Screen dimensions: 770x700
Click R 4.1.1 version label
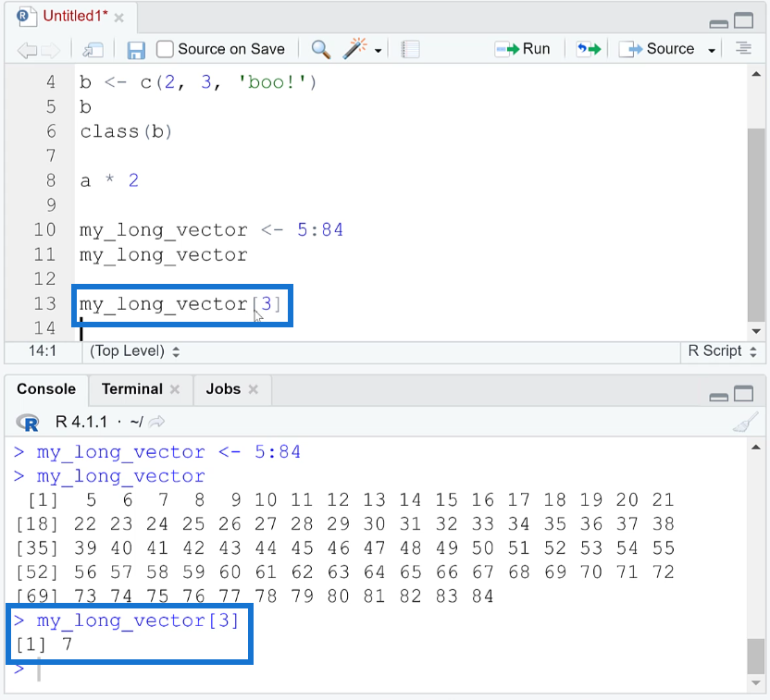click(81, 422)
